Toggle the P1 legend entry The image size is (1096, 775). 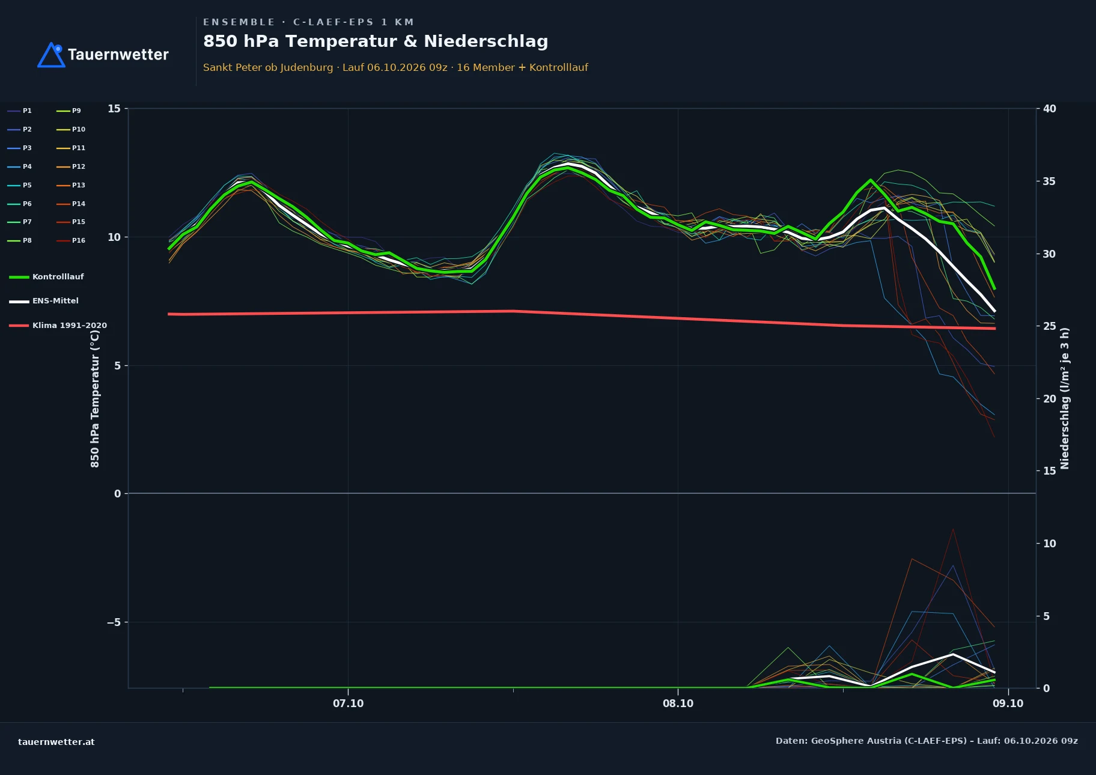click(x=19, y=111)
